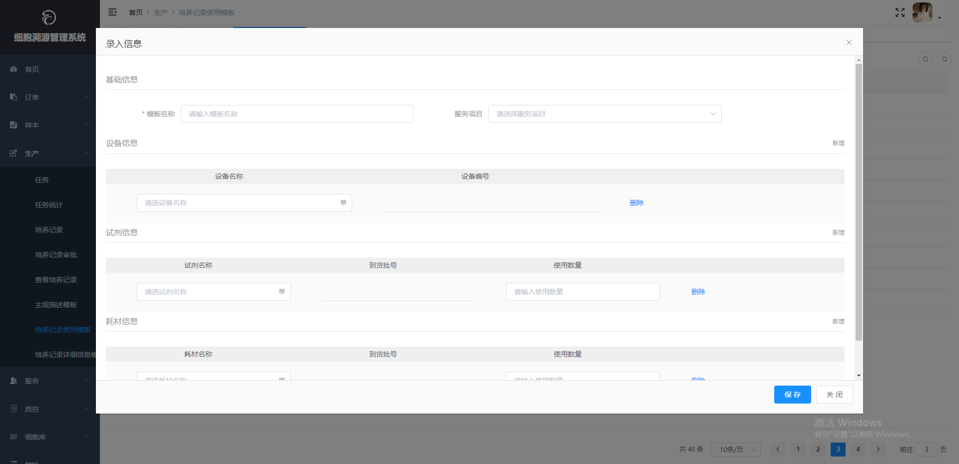Screen dimensions: 959x464
Task: Click the 首页 dashboard icon in sidebar
Action: tap(13, 69)
